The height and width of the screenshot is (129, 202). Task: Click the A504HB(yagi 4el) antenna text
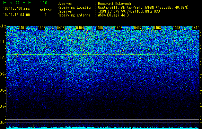113,15
